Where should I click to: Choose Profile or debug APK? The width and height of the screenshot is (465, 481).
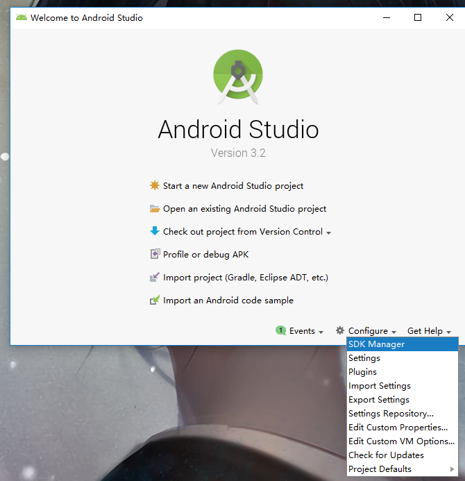click(x=206, y=255)
